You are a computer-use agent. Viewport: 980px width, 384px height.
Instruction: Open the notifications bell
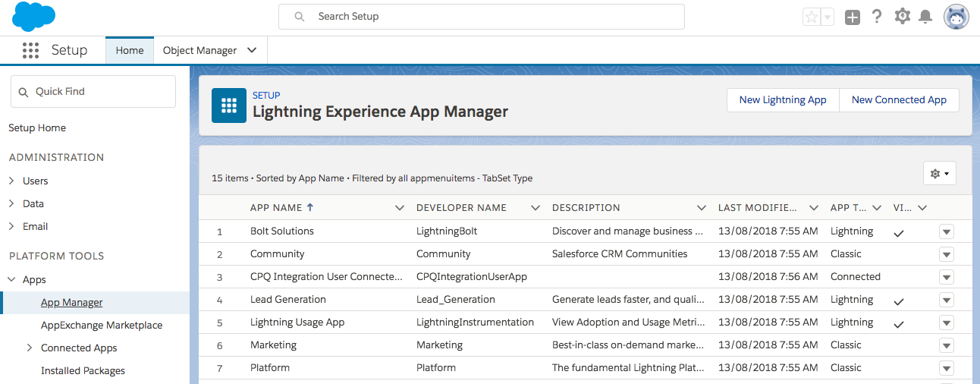925,16
